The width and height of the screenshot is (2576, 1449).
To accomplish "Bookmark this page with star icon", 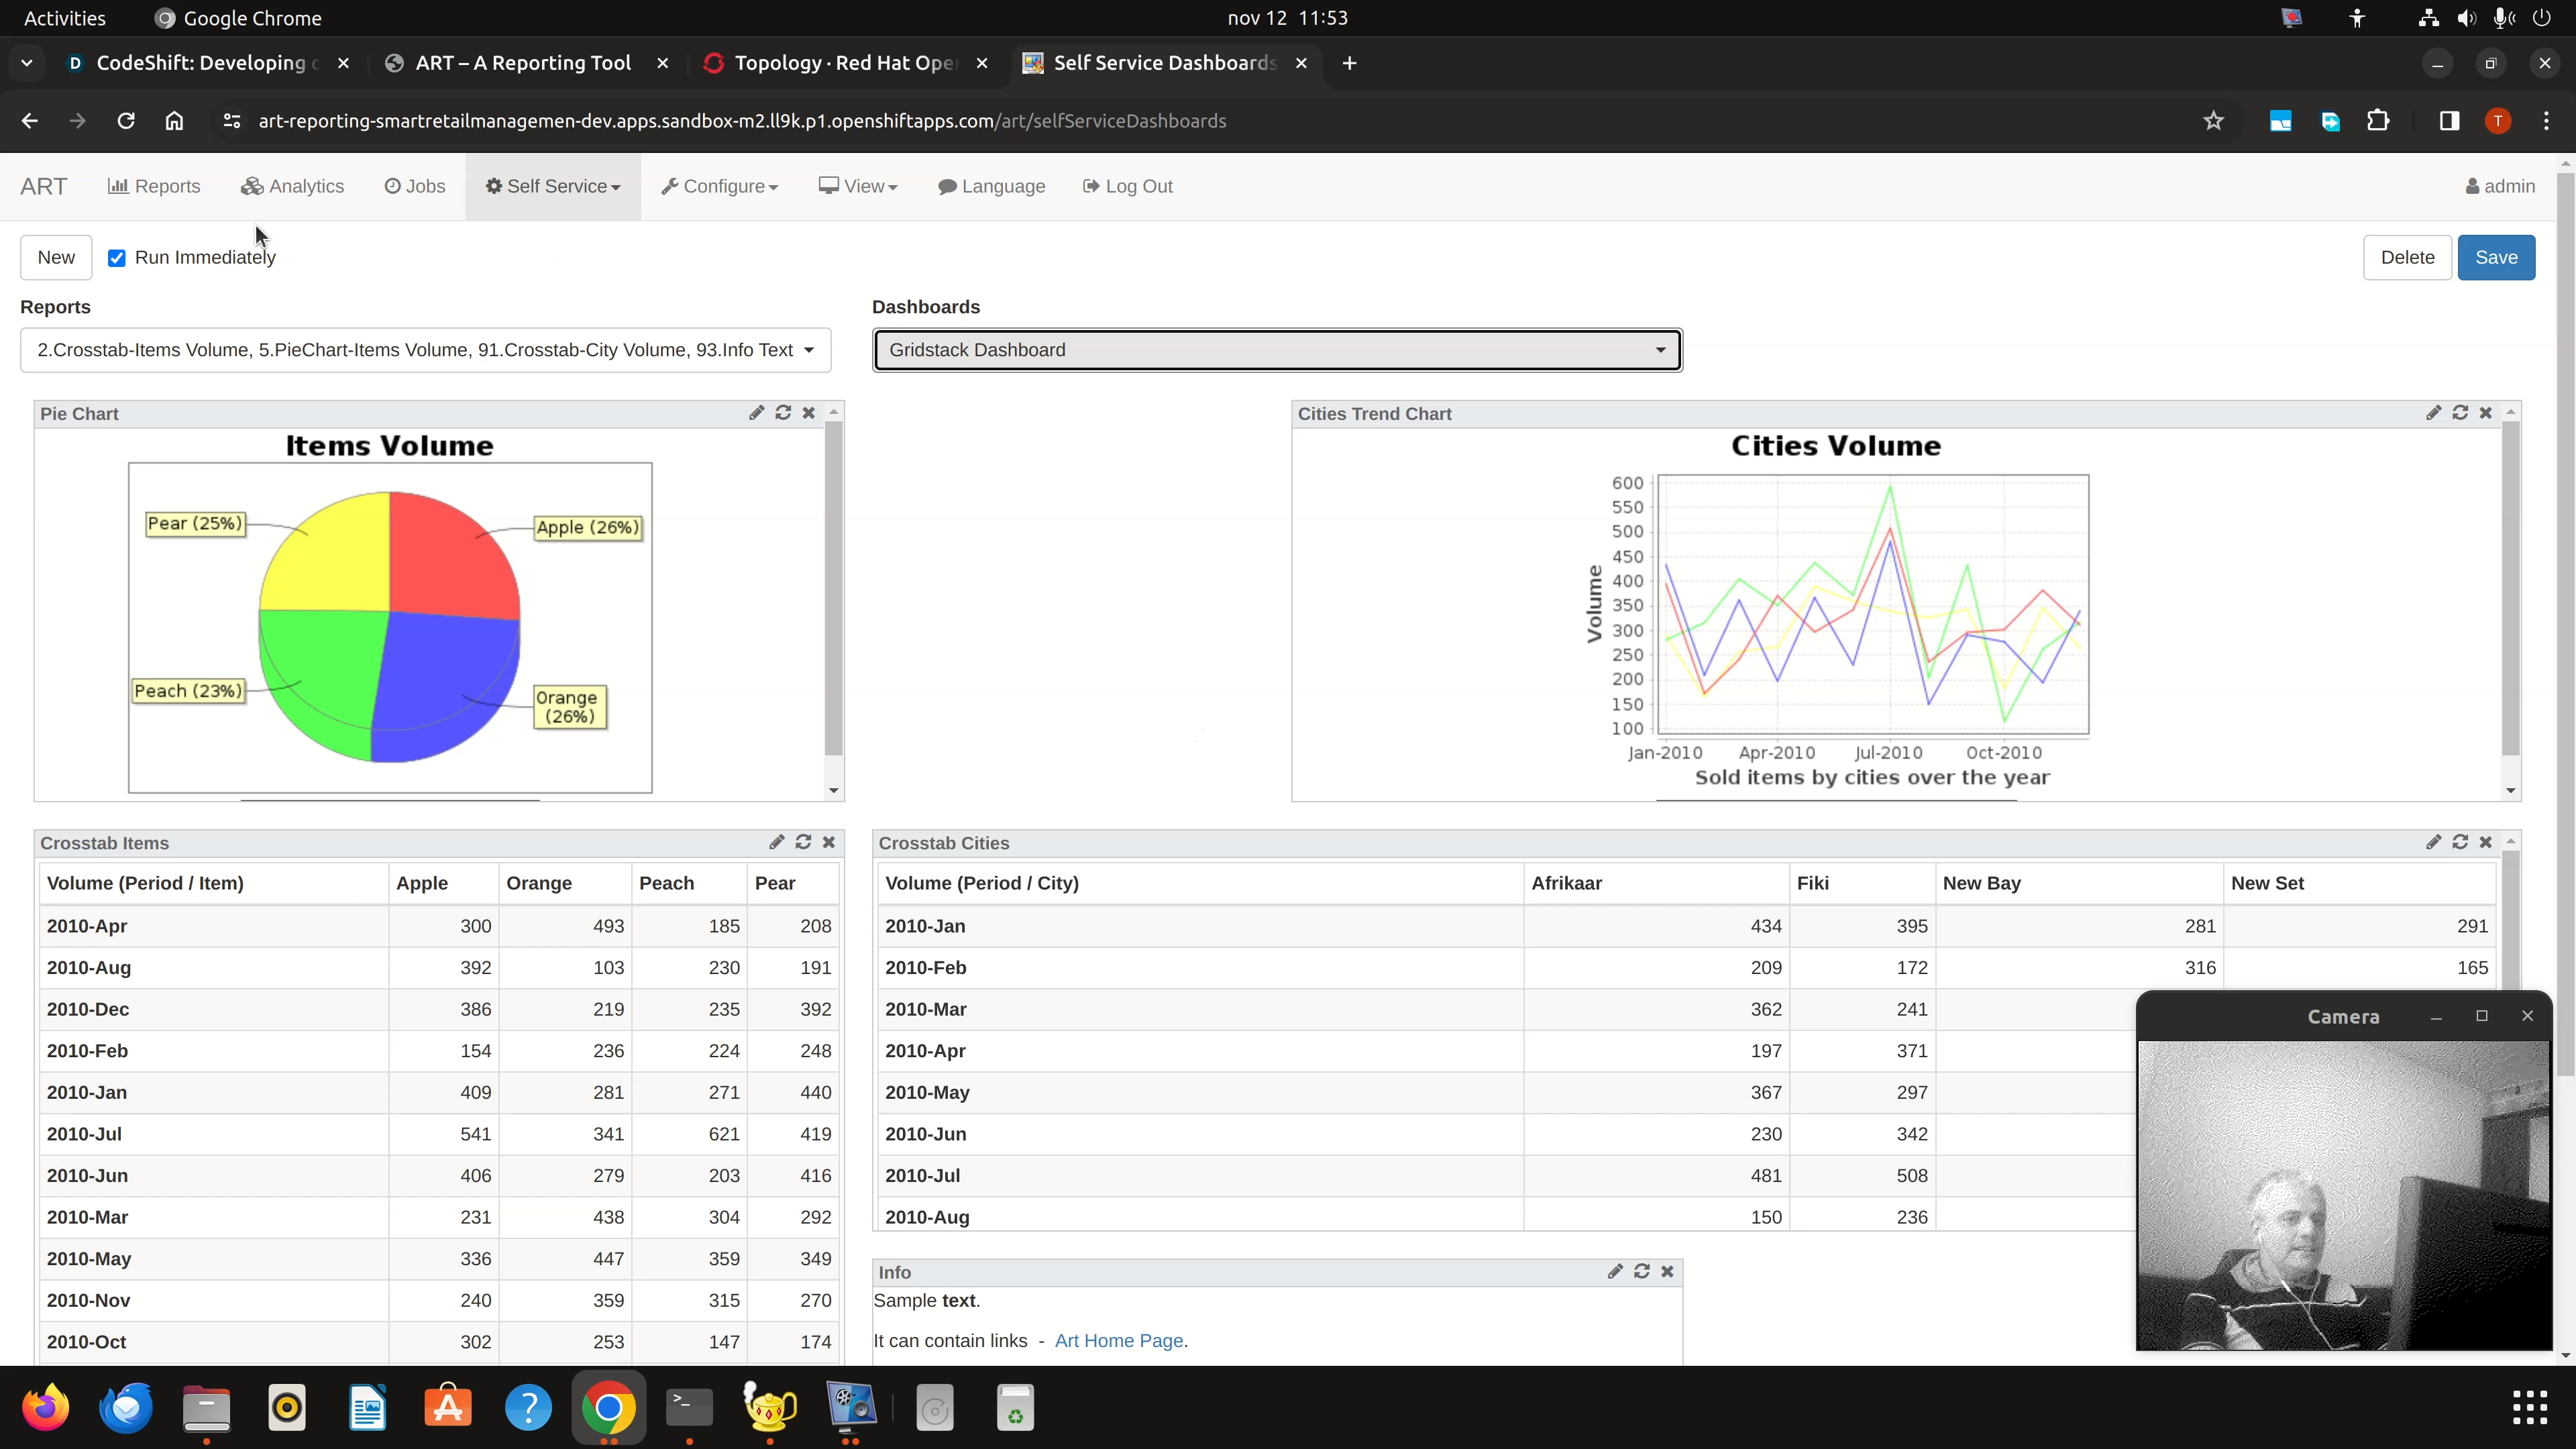I will click(x=2213, y=121).
